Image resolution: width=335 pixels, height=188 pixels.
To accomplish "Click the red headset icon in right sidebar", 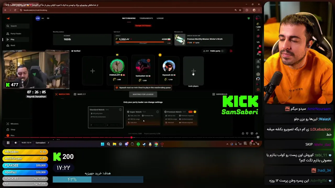I will (258, 90).
